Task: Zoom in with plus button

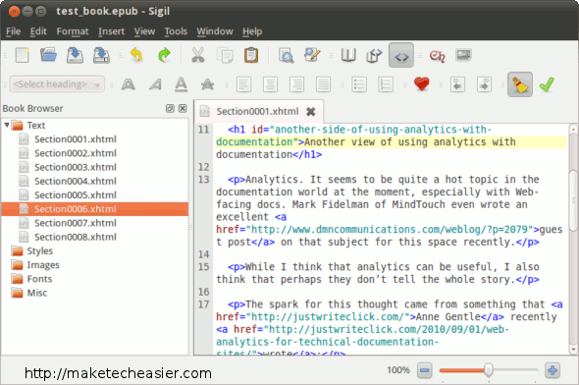Action: coord(553,370)
